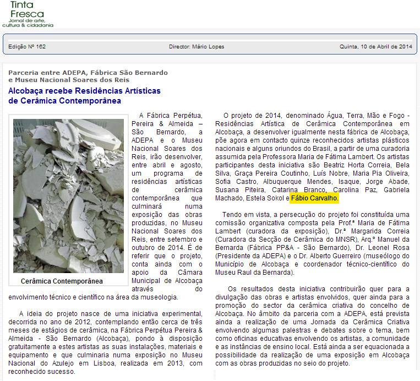This screenshot has height=381, width=420.
Task: Click highlighted name 'Fábio Carvalho'
Action: coord(314,198)
